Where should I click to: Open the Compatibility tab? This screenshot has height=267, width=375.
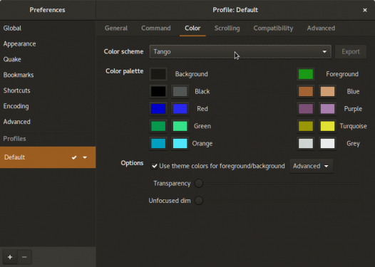273,28
